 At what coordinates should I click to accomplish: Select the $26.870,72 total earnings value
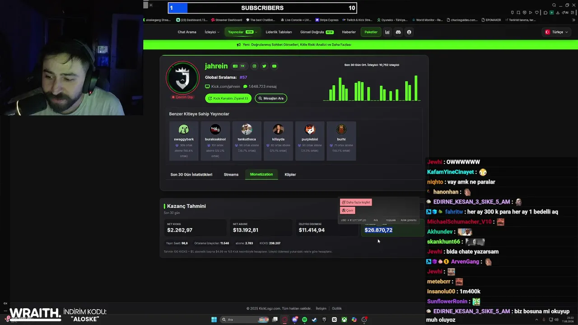coord(378,230)
